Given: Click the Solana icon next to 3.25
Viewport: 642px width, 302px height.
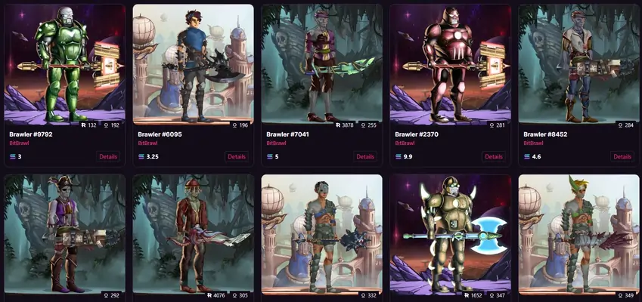Looking at the screenshot, I should (141, 156).
